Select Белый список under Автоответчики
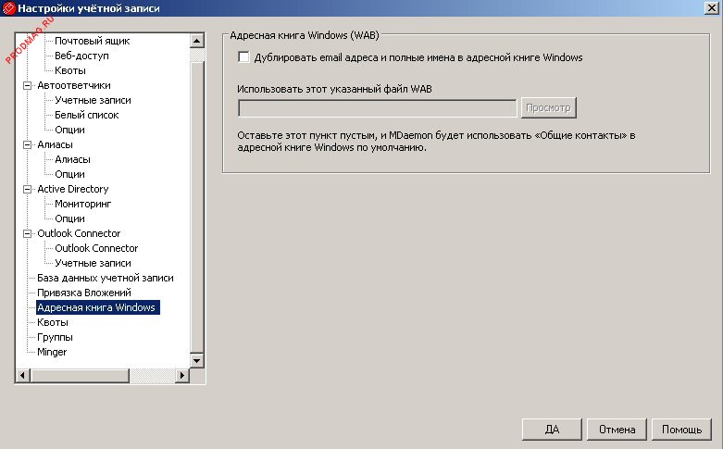723x449 pixels. (86, 115)
